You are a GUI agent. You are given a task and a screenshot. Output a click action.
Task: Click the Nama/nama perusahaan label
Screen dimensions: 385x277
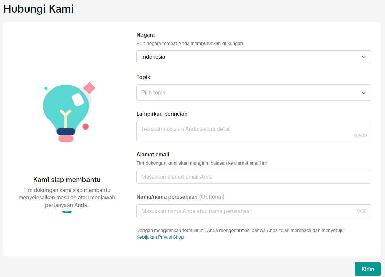click(167, 197)
